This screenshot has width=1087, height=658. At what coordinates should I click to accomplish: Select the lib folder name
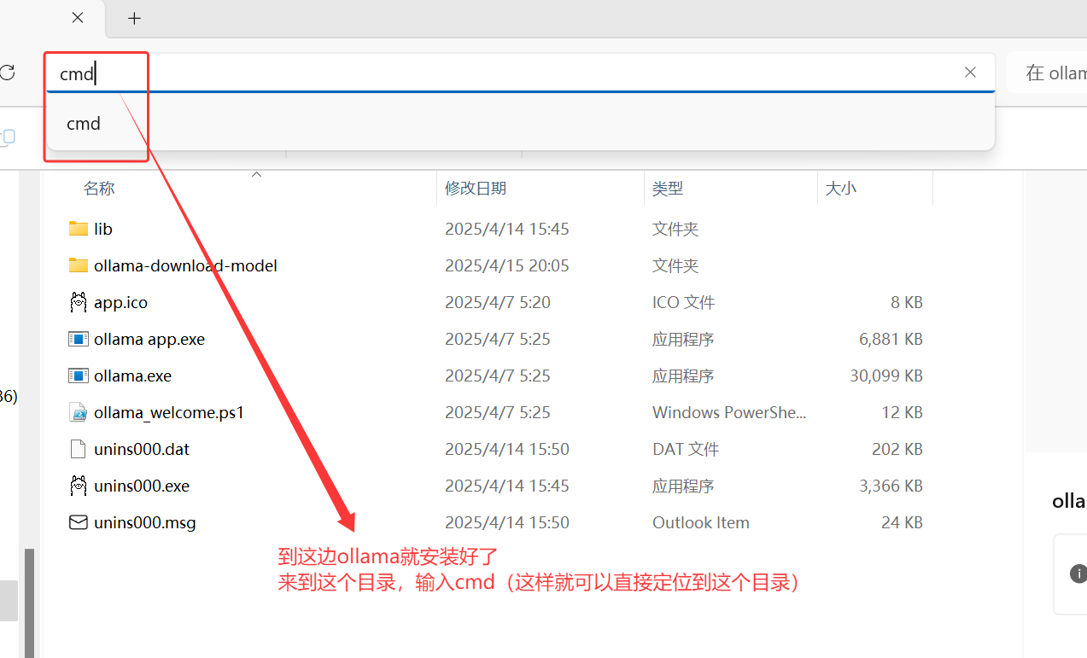click(x=103, y=229)
